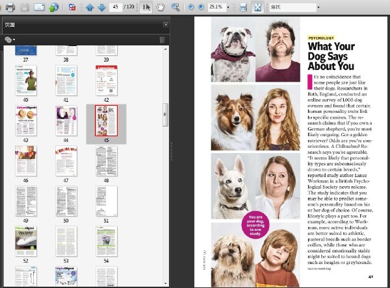Screen dimensions: 390x288
Task: Select page 53 thumbnail
Action: (x=66, y=241)
